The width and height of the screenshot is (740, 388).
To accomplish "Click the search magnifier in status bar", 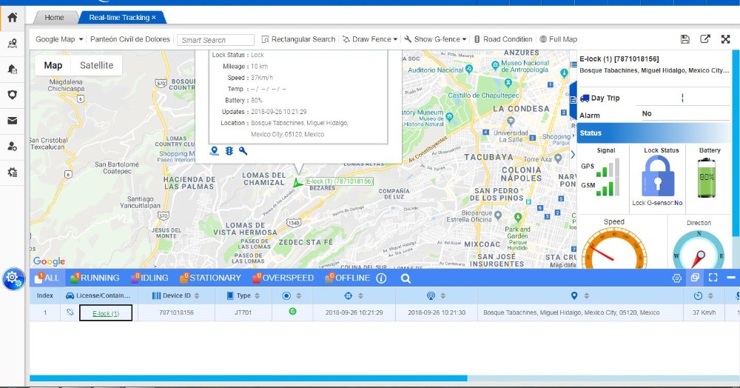I will [x=406, y=278].
